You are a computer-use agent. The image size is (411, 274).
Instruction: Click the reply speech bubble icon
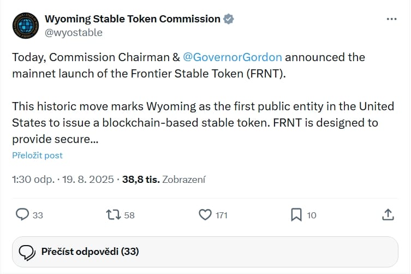coord(22,215)
